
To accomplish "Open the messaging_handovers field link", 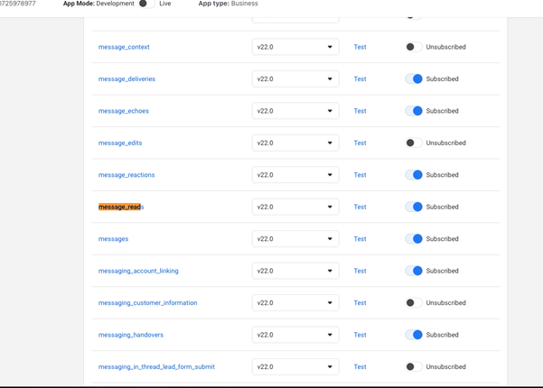I will pyautogui.click(x=131, y=335).
